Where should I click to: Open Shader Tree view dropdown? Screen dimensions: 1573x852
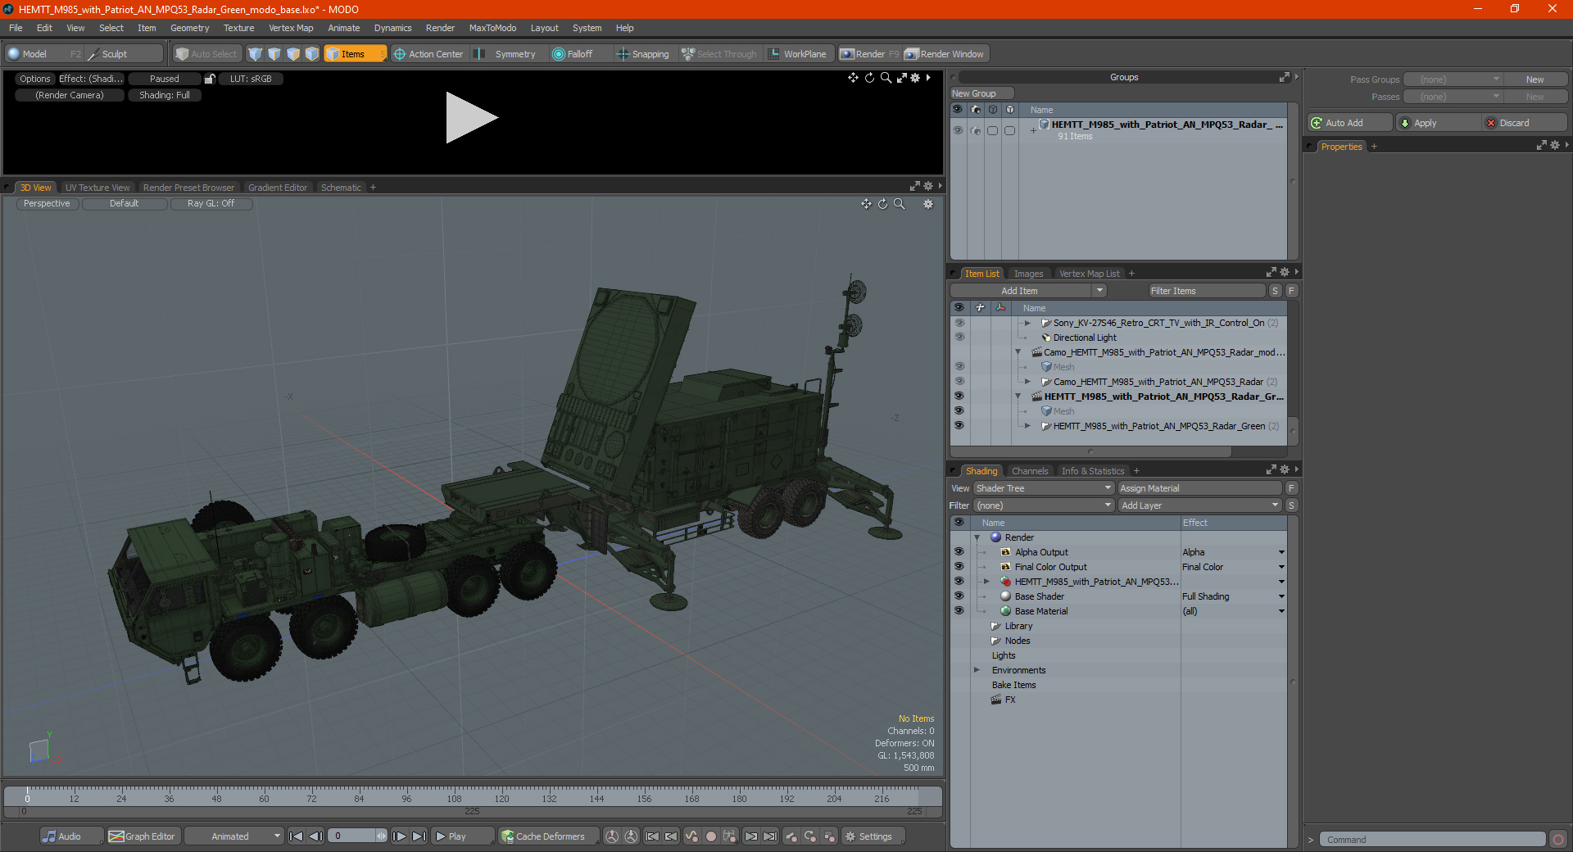(x=1044, y=488)
